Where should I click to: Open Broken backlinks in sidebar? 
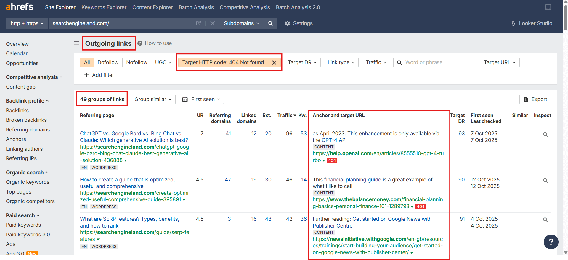pos(26,120)
